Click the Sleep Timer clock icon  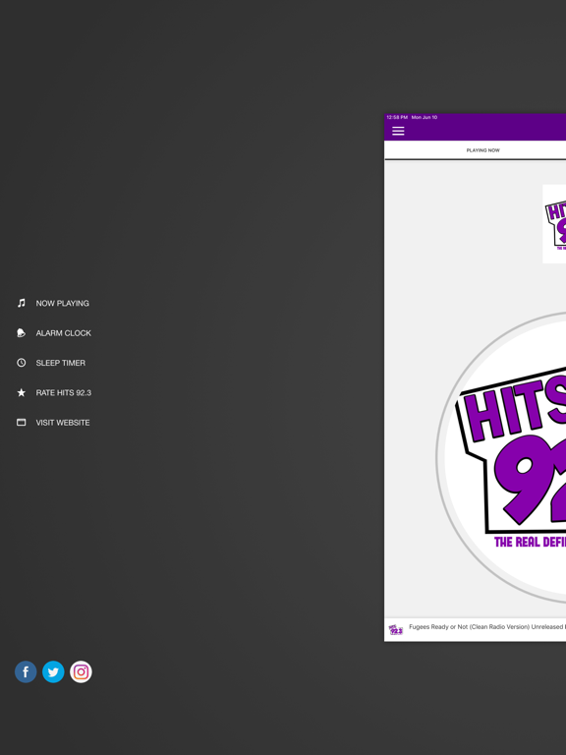click(x=22, y=363)
